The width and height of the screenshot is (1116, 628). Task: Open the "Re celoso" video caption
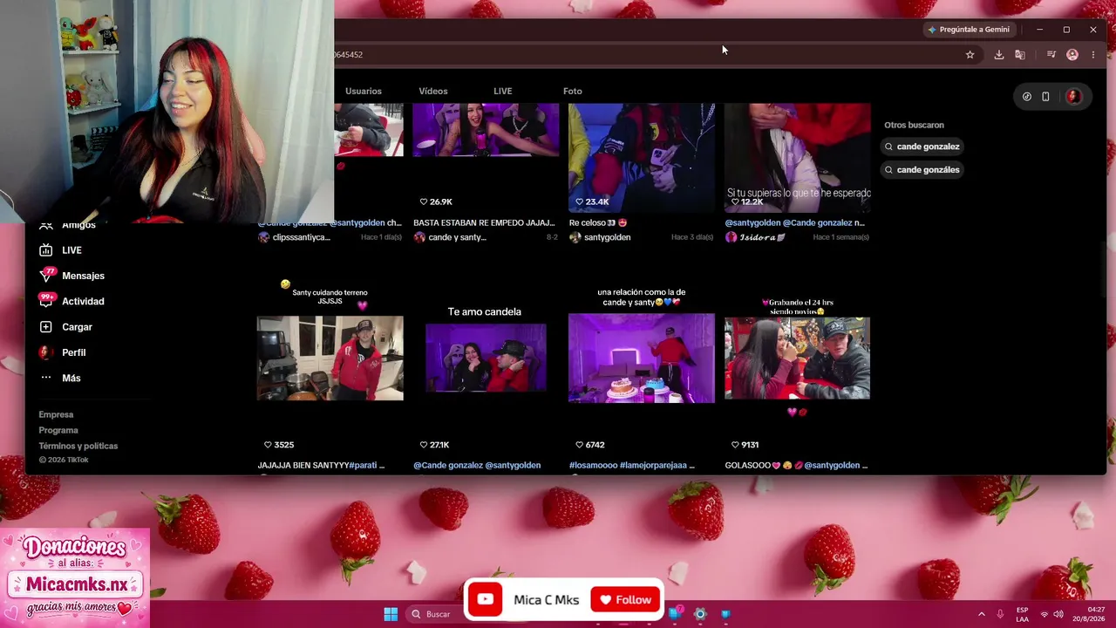click(598, 222)
